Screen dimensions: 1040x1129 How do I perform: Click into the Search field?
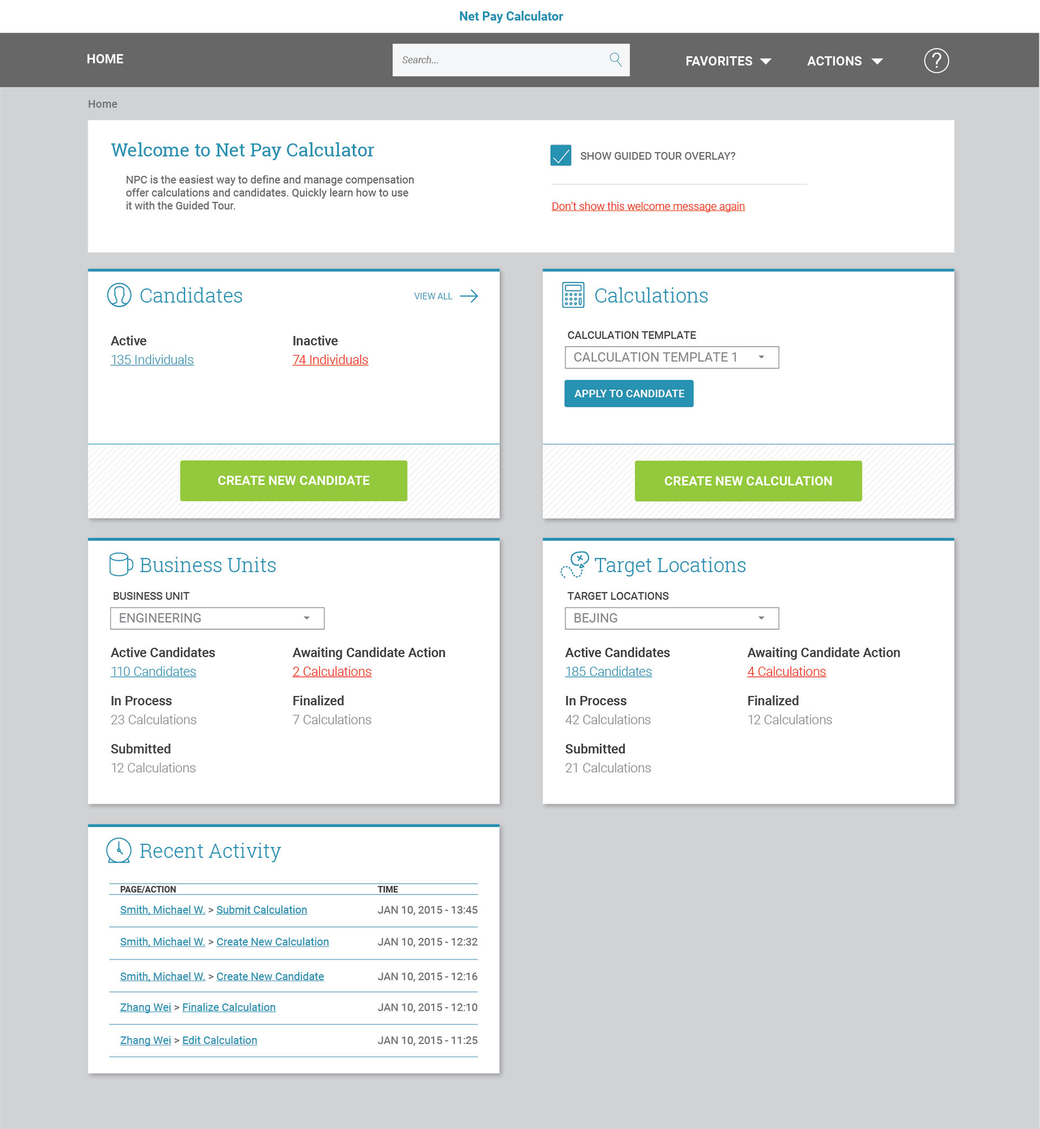pyautogui.click(x=498, y=60)
